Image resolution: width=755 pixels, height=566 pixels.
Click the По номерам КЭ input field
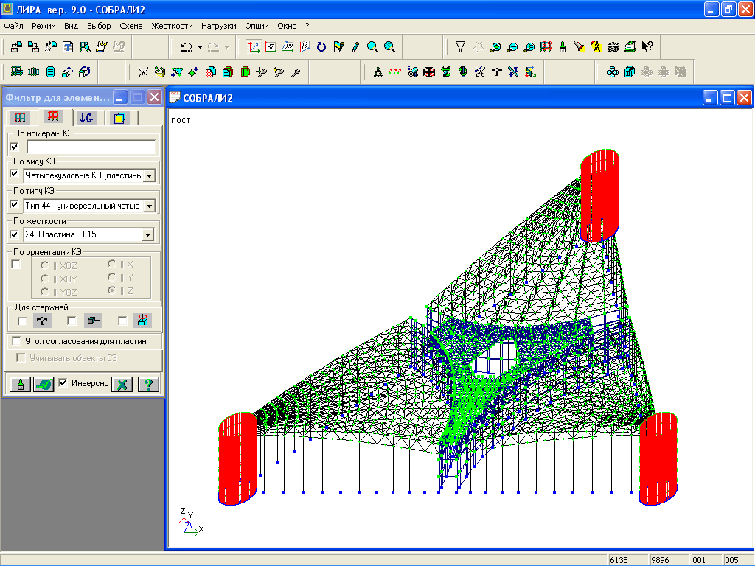[91, 147]
